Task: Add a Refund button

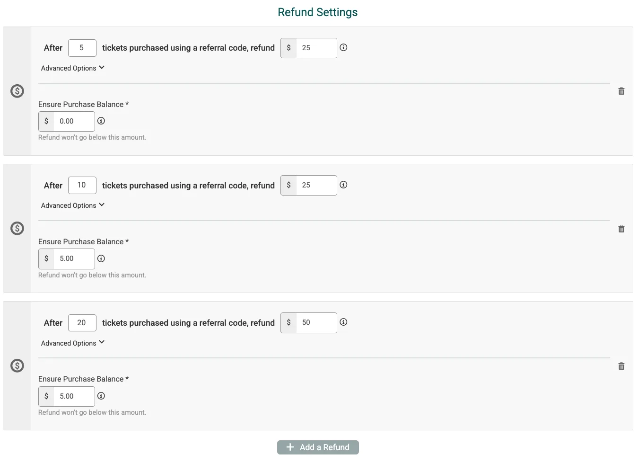Action: coord(318,447)
